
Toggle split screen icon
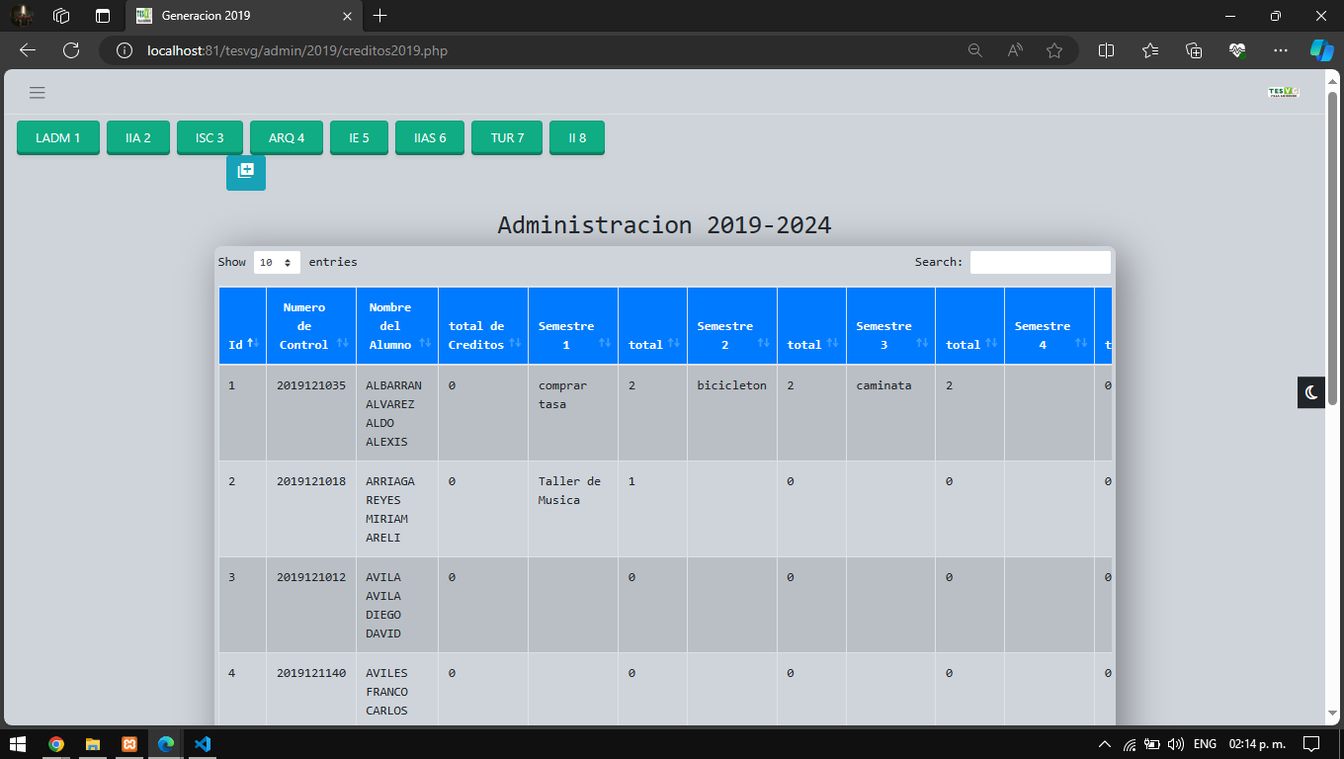point(1107,50)
